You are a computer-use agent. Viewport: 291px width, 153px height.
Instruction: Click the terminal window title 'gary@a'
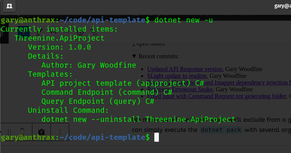click(x=282, y=6)
